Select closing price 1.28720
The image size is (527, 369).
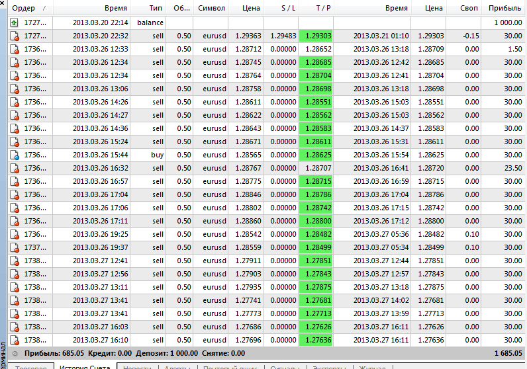(431, 168)
